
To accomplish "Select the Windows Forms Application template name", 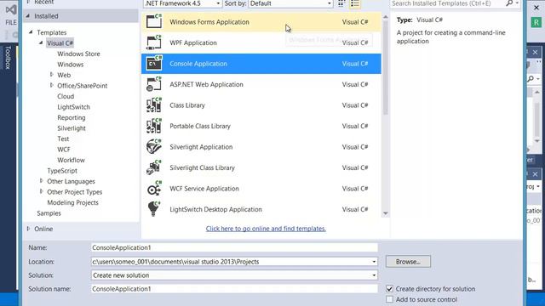I will pyautogui.click(x=209, y=22).
